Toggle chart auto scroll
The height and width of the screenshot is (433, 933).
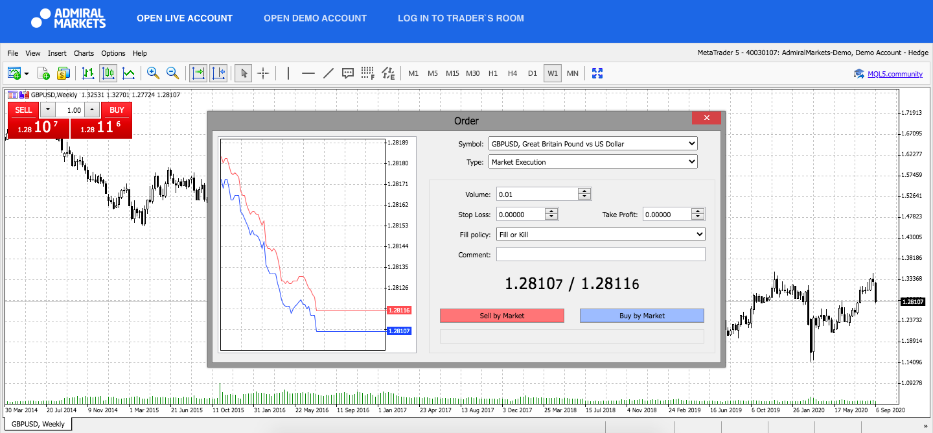pyautogui.click(x=198, y=73)
